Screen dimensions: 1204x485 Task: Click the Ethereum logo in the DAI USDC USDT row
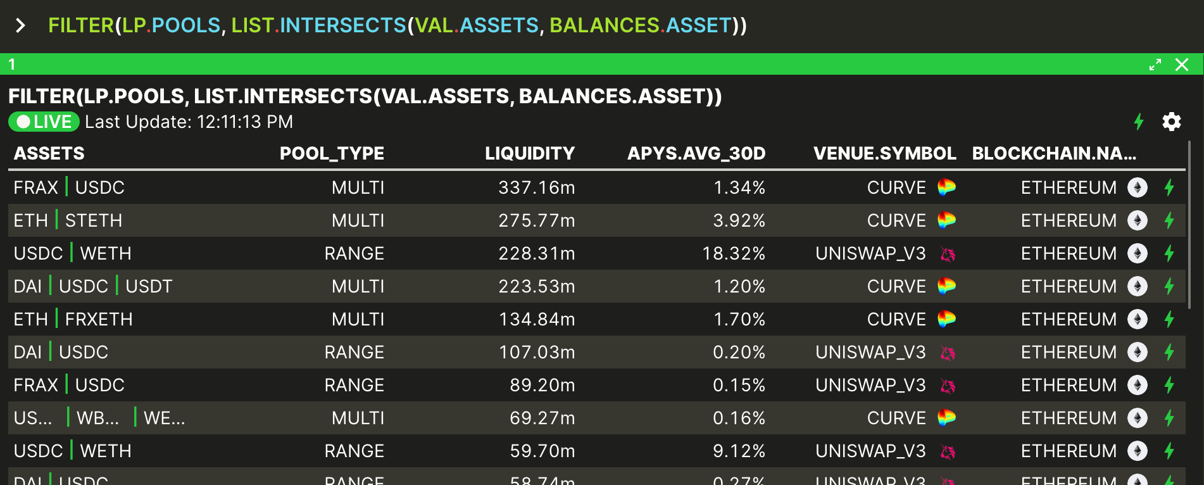(x=1138, y=286)
